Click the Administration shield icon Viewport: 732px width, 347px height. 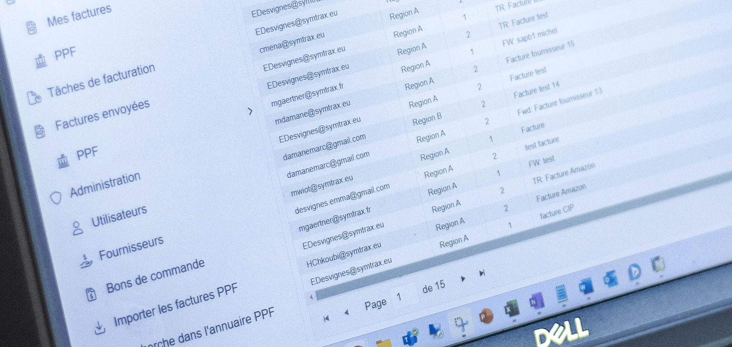(56, 198)
